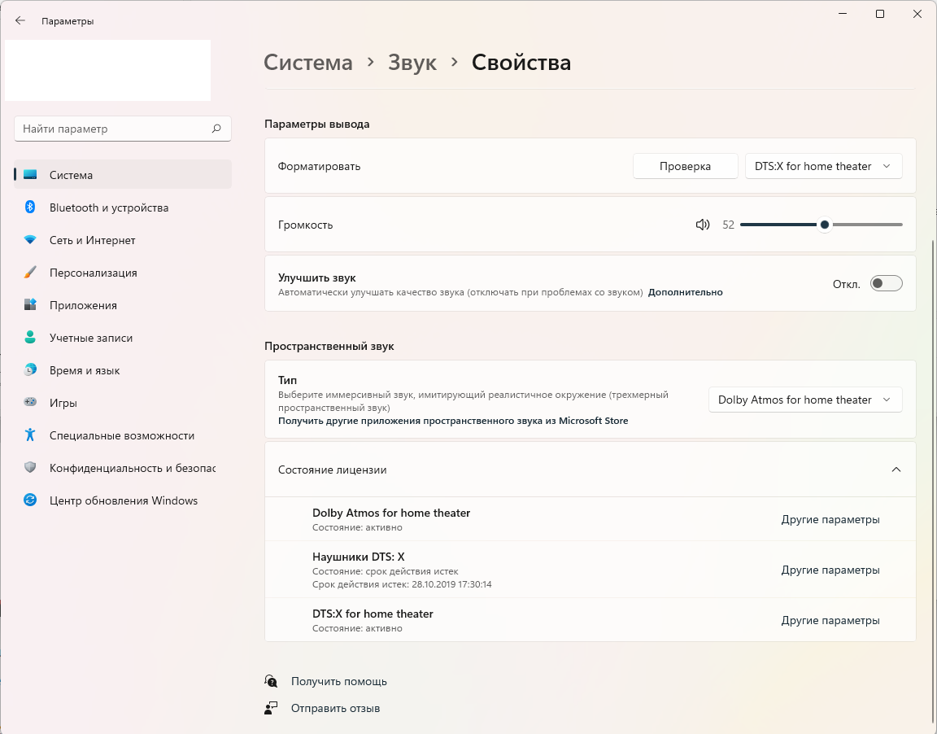Click the back arrow in the title bar
Image resolution: width=937 pixels, height=734 pixels.
click(20, 21)
